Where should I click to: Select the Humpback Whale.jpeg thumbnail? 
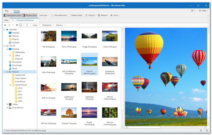pos(110,62)
